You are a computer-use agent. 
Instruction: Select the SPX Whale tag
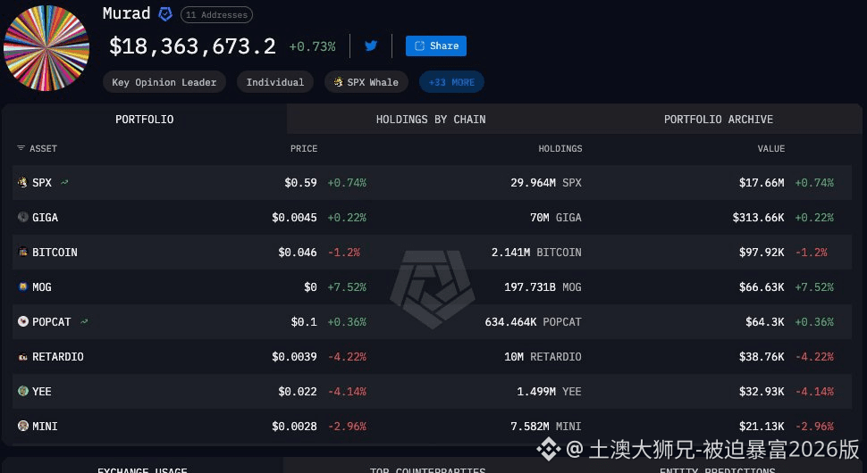366,82
